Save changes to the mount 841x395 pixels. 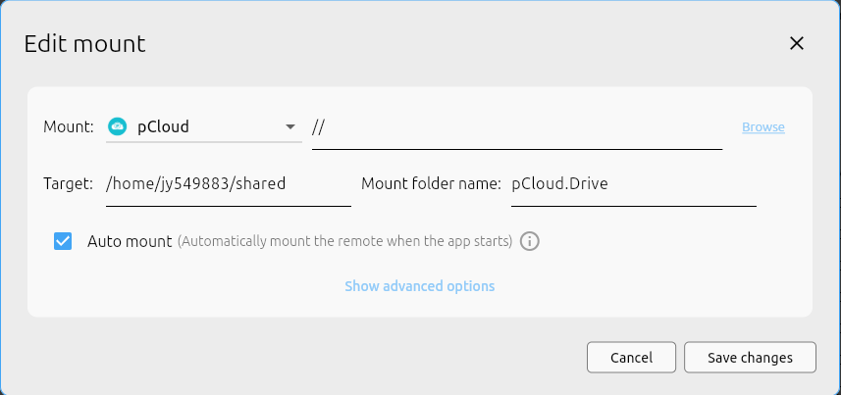[x=750, y=358]
